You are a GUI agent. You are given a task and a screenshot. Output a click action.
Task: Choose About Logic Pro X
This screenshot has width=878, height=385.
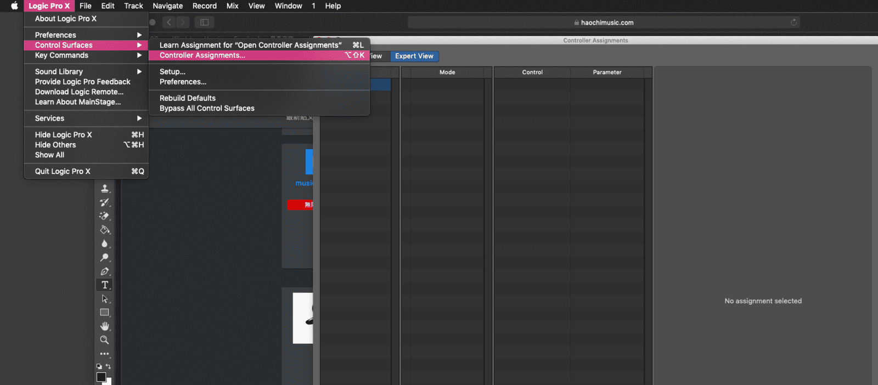coord(86,19)
